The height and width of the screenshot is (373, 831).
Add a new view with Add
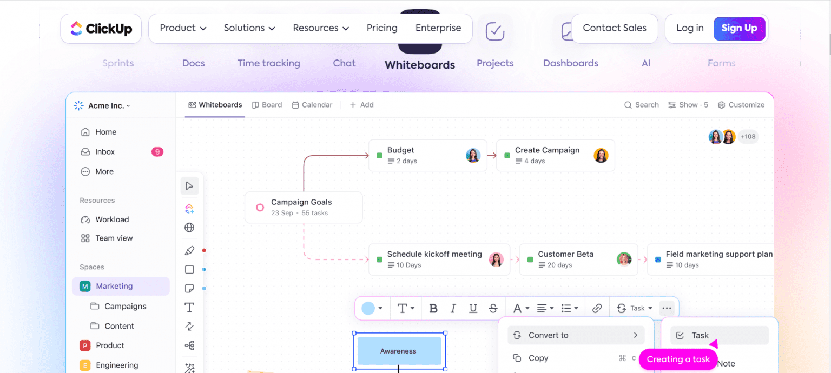coord(361,105)
